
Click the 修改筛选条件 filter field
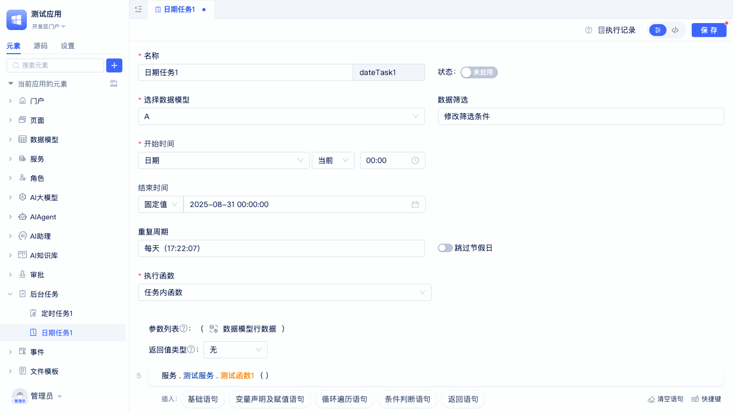[x=581, y=116]
